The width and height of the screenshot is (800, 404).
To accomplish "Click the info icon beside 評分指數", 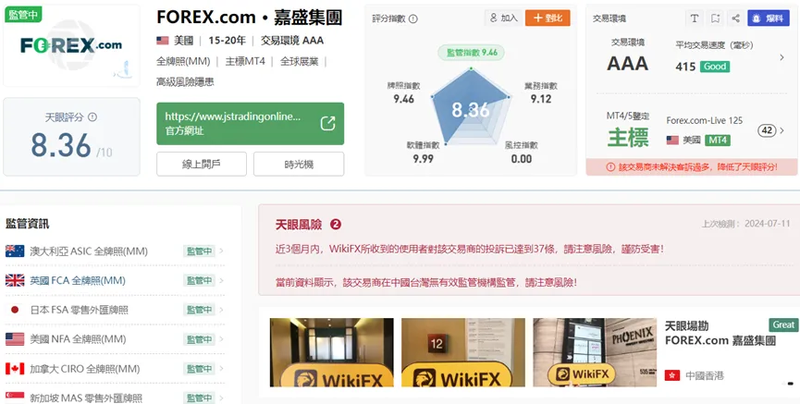I will [x=413, y=18].
